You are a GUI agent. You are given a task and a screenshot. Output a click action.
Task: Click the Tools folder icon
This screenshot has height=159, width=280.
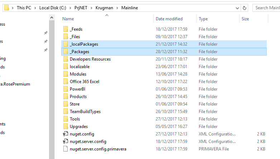(x=66, y=119)
